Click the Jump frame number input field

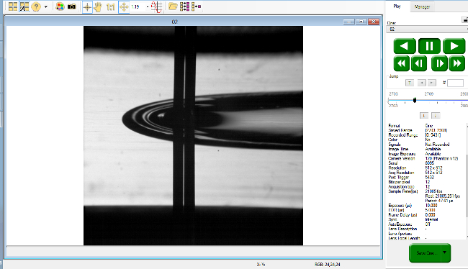pyautogui.click(x=456, y=83)
